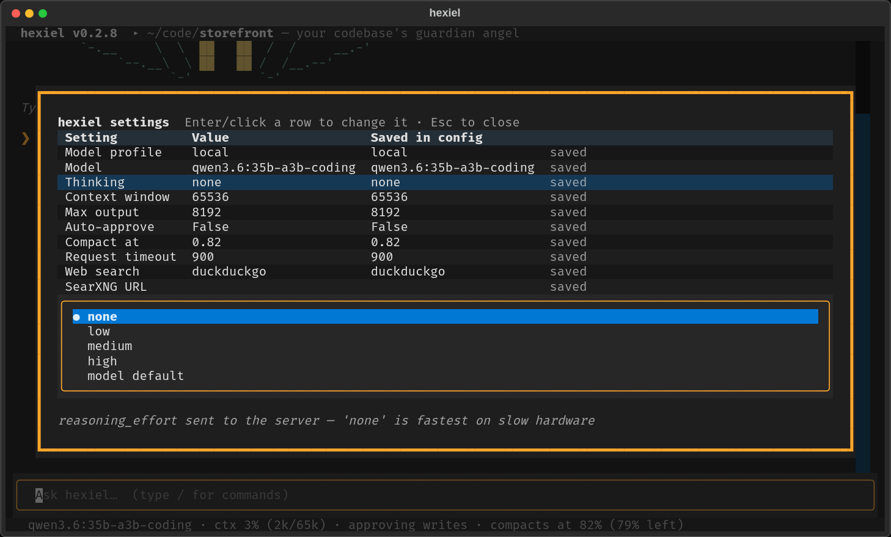Edit the Context window row
891x537 pixels.
point(445,197)
